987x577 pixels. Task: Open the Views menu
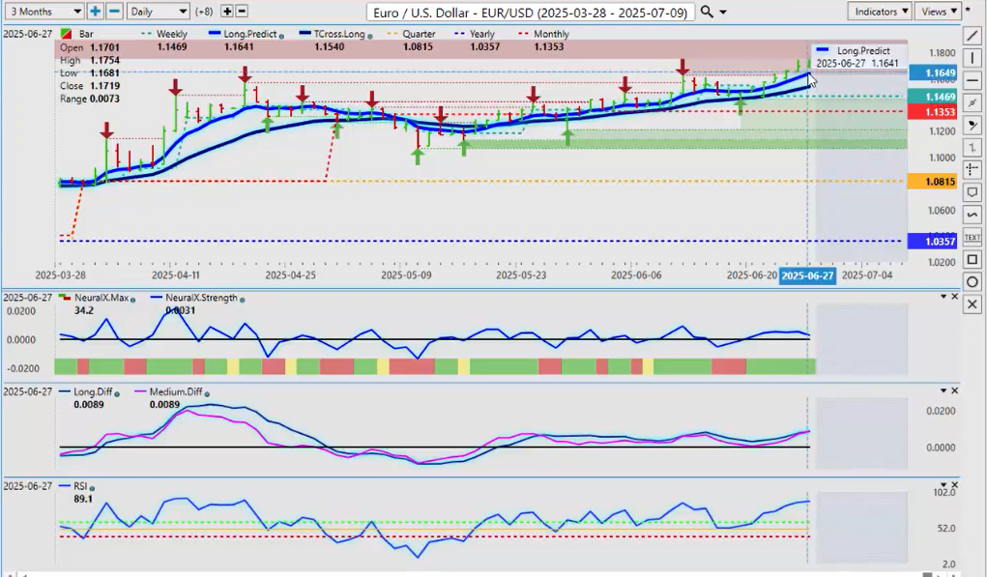coord(938,12)
